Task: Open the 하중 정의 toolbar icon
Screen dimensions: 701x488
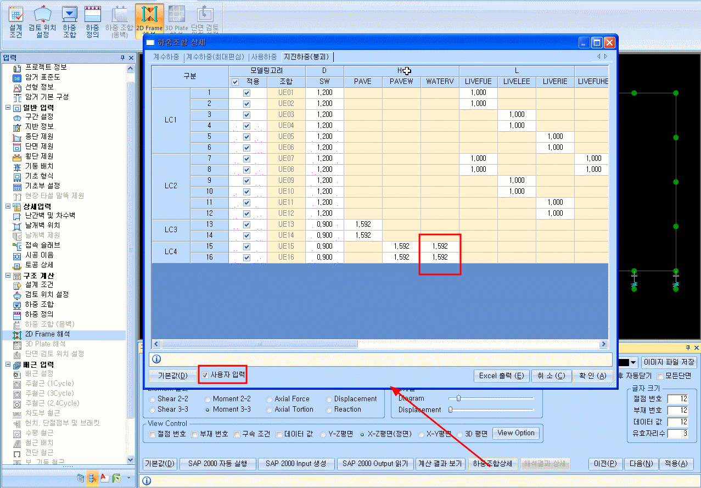Action: coord(92,21)
